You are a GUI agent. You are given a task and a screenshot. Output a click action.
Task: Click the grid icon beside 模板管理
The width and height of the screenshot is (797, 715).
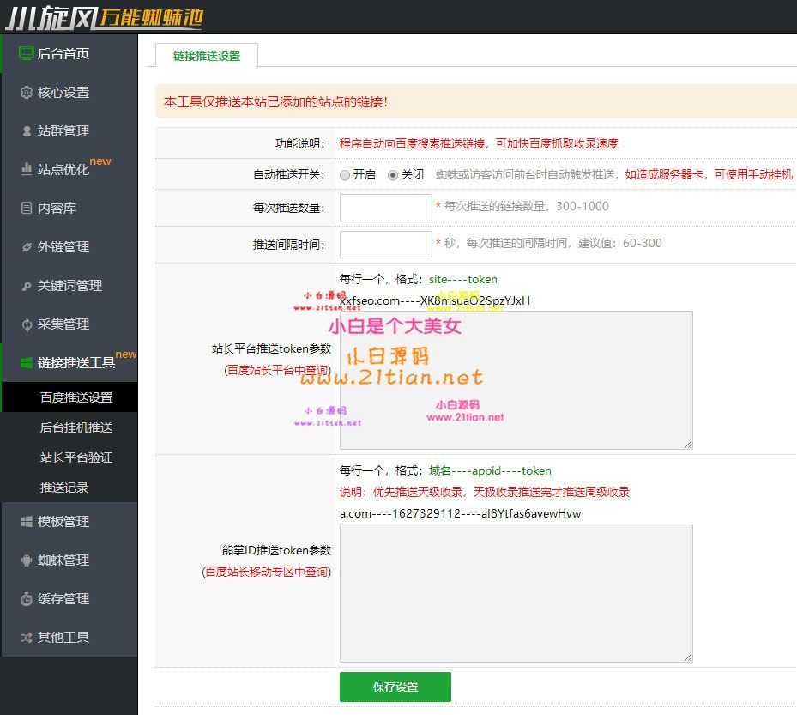pyautogui.click(x=27, y=521)
